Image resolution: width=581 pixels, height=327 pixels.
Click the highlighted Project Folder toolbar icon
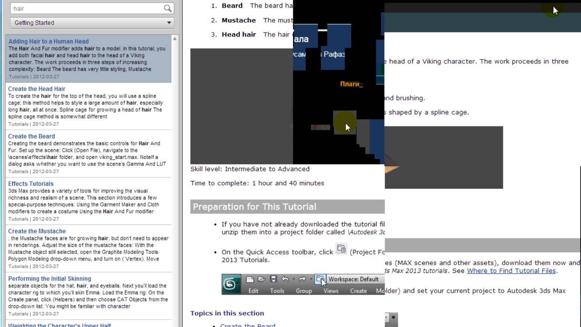[x=320, y=279]
